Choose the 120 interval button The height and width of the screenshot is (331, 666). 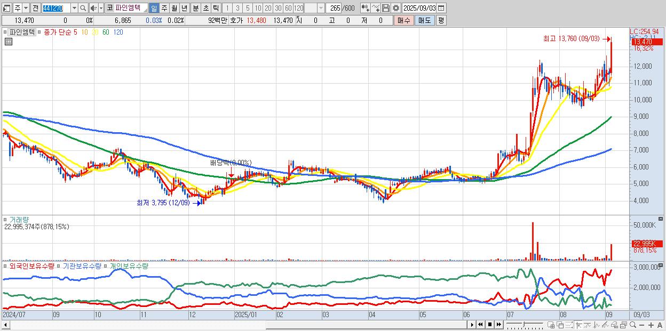299,9
